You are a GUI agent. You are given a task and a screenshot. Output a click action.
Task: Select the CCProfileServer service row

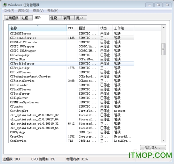click(x=71, y=64)
